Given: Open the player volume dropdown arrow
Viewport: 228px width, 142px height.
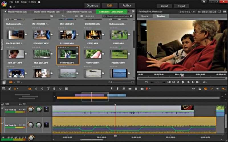Looking at the screenshot, I should (206, 82).
